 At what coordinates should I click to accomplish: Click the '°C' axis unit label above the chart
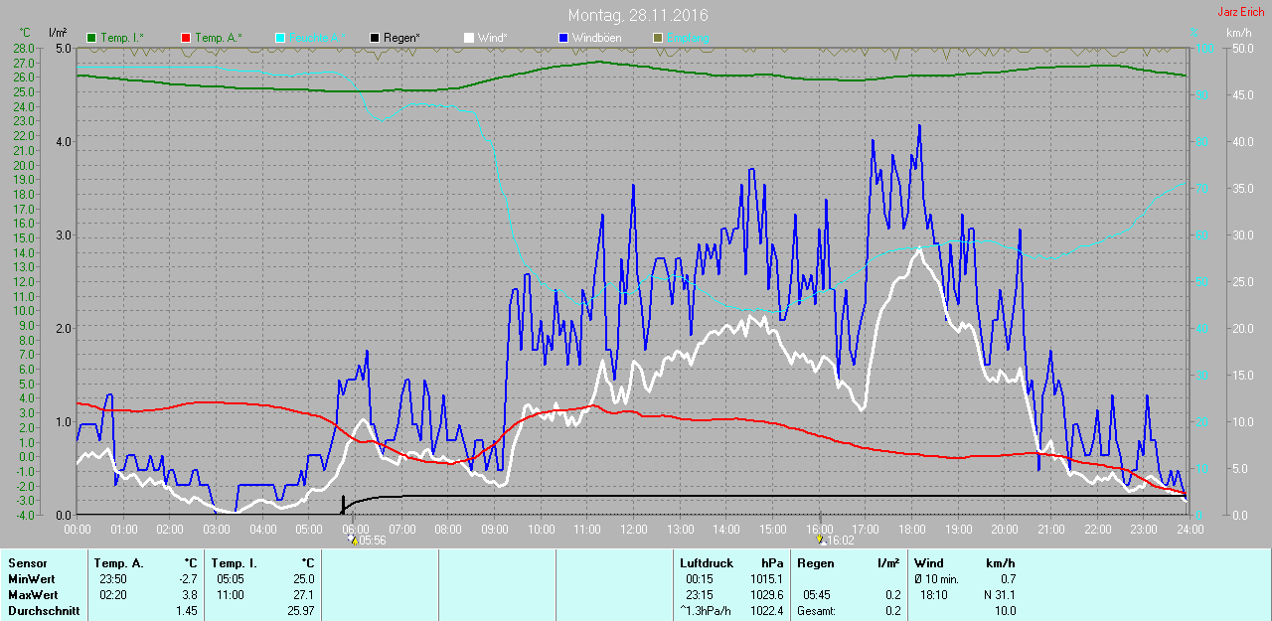click(25, 33)
